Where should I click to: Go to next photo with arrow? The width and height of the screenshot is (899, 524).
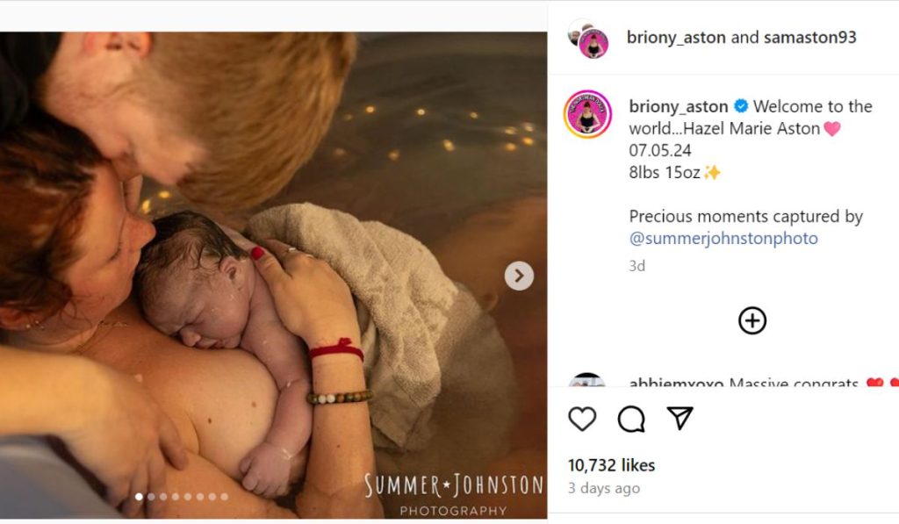click(x=519, y=276)
